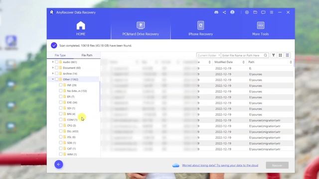Select the SDB (1) tree item

coord(71,143)
